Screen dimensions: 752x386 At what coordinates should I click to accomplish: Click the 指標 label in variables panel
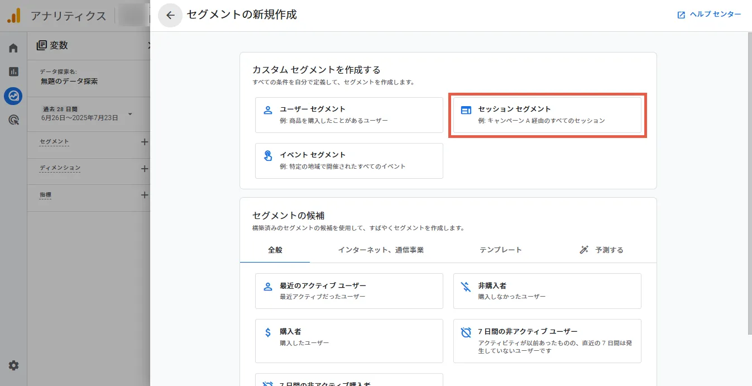46,195
